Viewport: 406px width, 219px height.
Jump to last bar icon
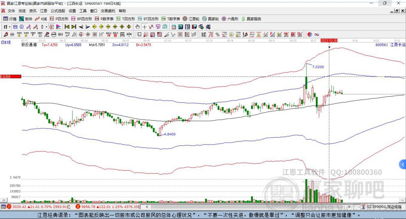(74, 27)
